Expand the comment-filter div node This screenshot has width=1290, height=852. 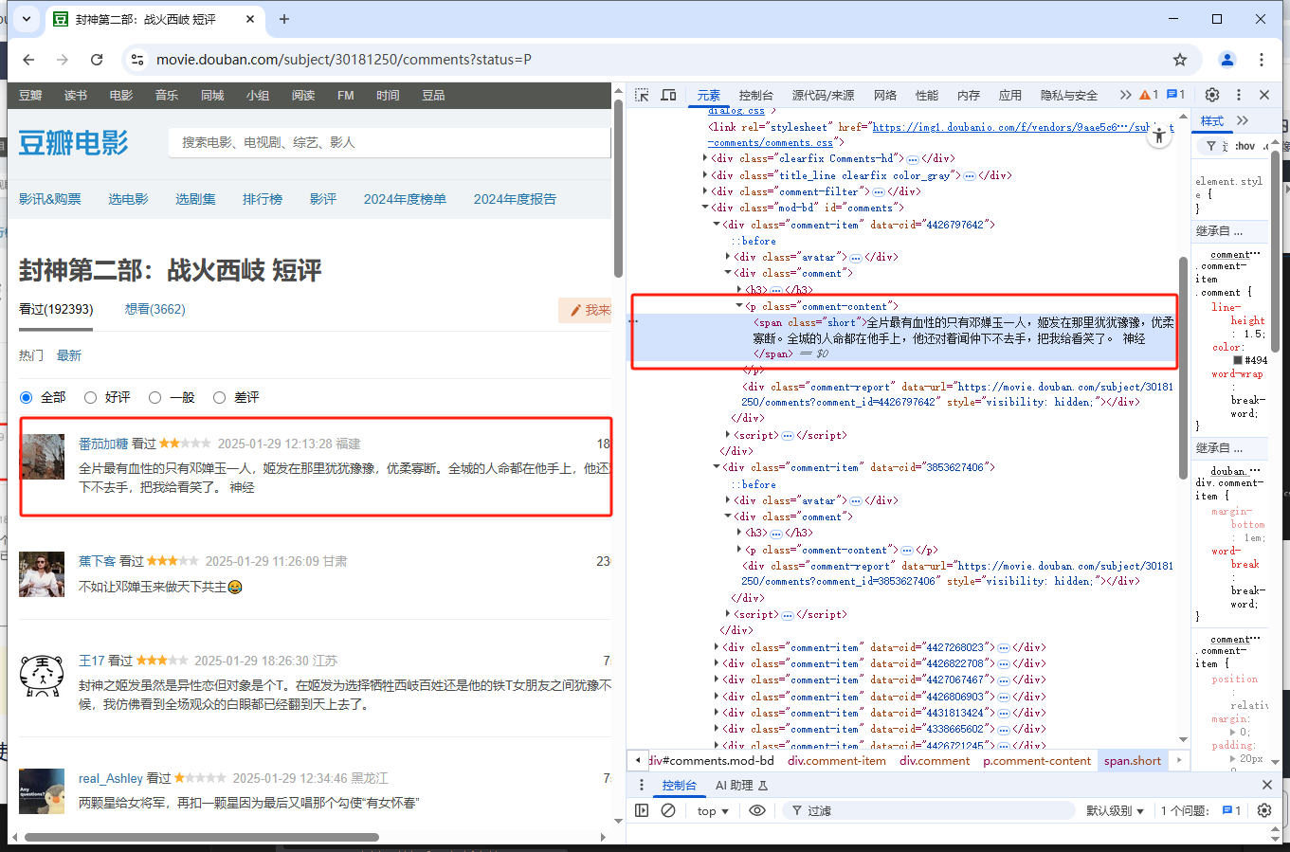tap(705, 191)
